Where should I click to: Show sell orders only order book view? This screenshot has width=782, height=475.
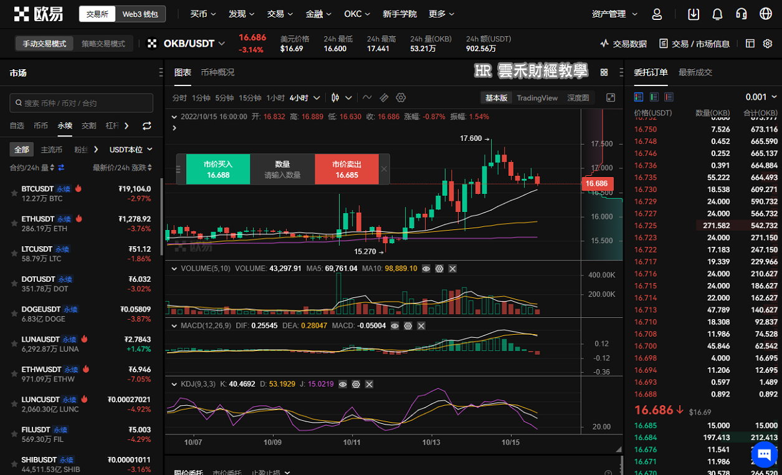click(669, 97)
